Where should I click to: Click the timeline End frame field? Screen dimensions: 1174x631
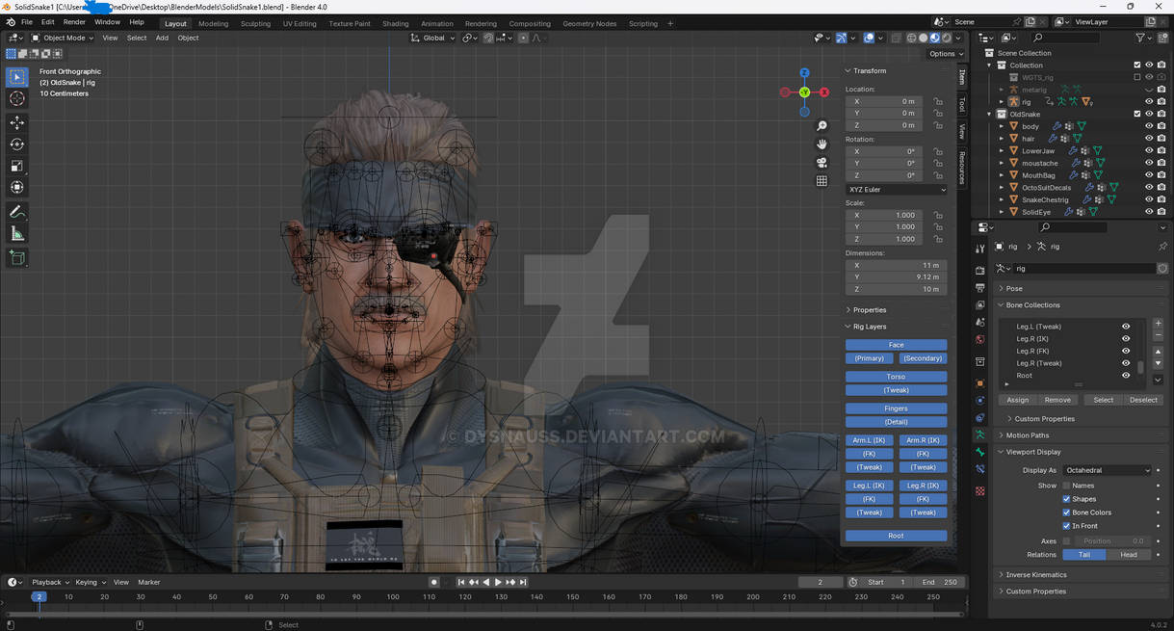click(939, 582)
